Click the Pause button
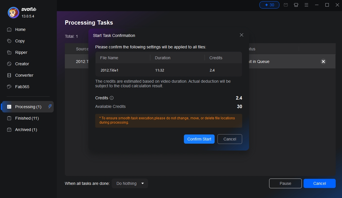 pos(285,183)
